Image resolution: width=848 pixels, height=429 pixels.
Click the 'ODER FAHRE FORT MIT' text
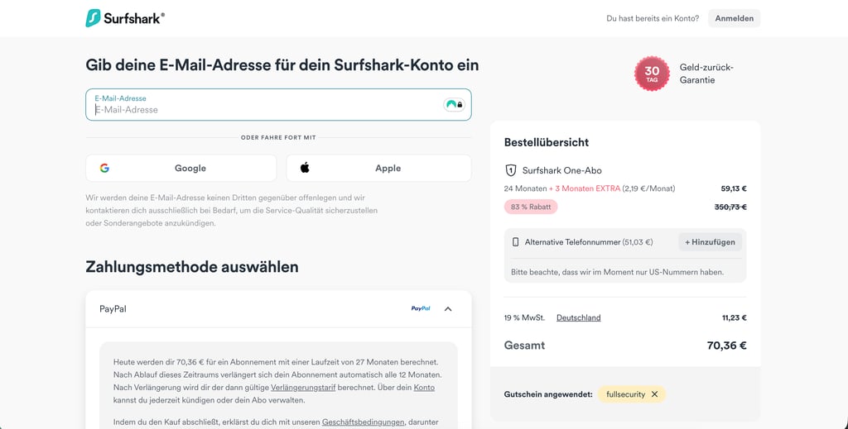pyautogui.click(x=278, y=137)
